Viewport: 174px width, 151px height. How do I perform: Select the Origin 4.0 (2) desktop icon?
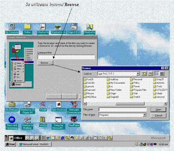pyautogui.click(x=74, y=29)
